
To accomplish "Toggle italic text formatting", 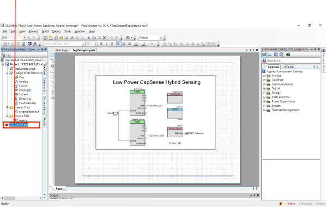I will pyautogui.click(x=106, y=44).
